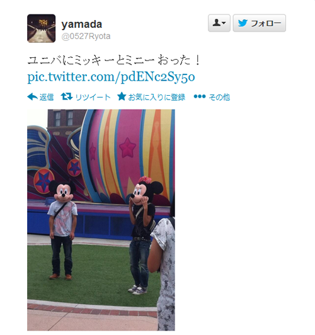Screen dimensions: 315x335
Task: Click the person silhouette icon
Action: pos(217,23)
